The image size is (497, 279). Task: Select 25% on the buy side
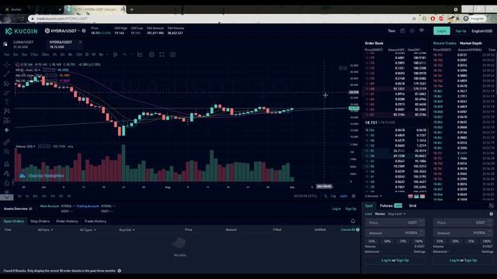click(x=372, y=241)
